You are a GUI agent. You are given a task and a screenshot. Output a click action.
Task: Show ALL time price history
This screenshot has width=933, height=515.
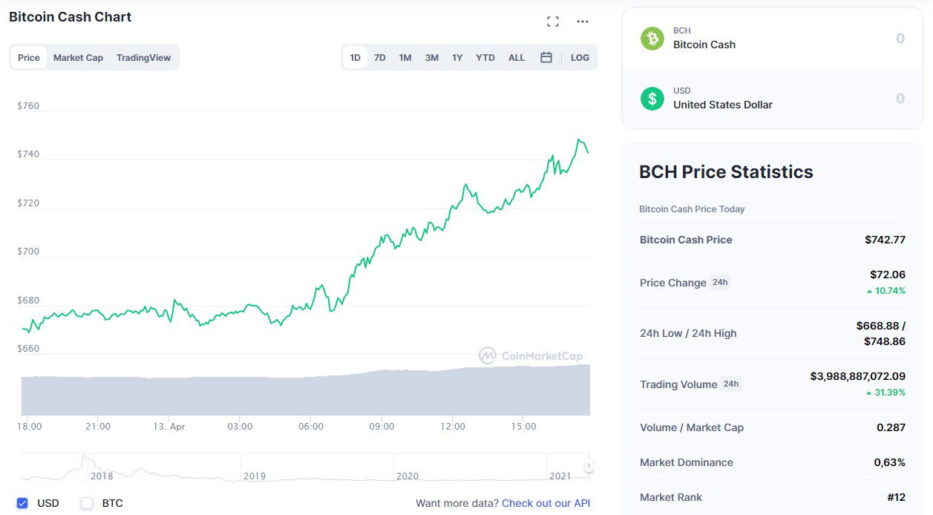click(x=517, y=57)
